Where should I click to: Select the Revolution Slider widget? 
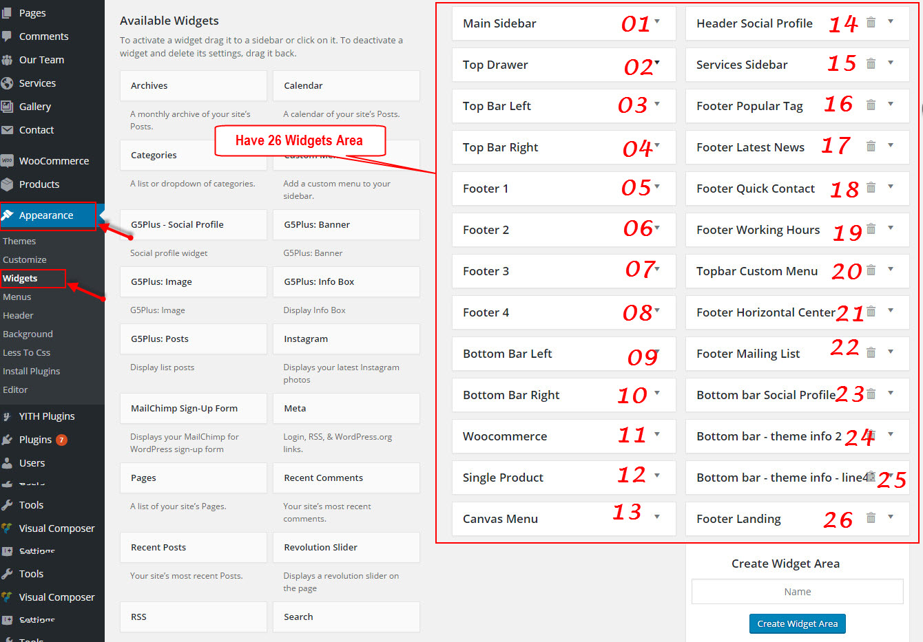(346, 547)
